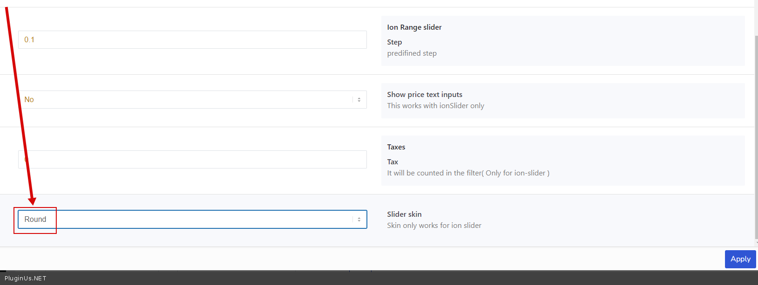
Task: Click the scrollbar down arrow
Action: pyautogui.click(x=756, y=242)
